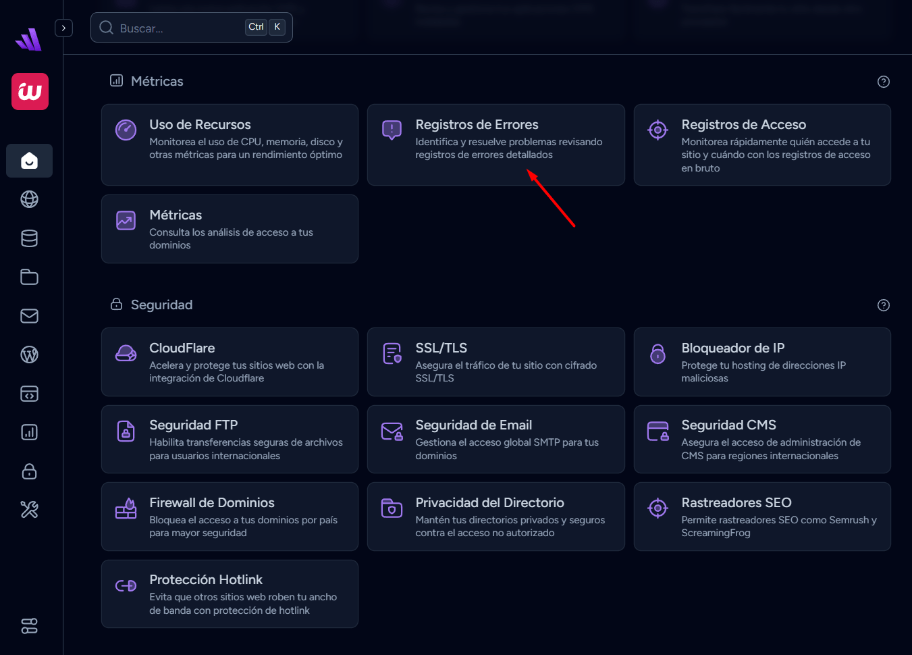Open Rastreadores SEO

coord(762,517)
